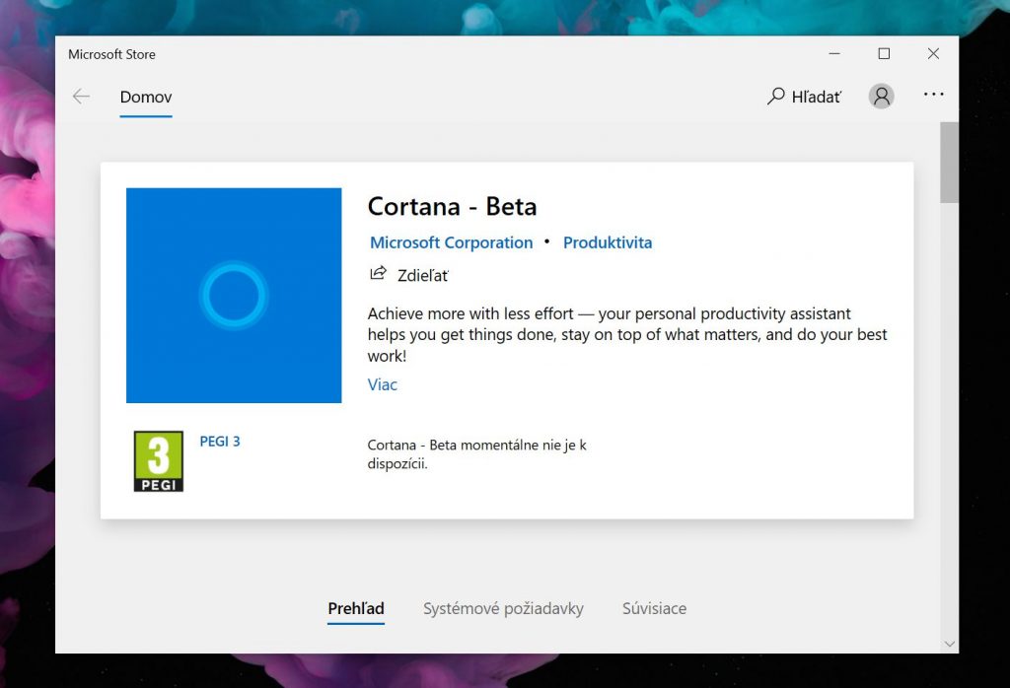Close the Microsoft Store window
Screen dimensions: 1010x688
pyautogui.click(x=933, y=54)
